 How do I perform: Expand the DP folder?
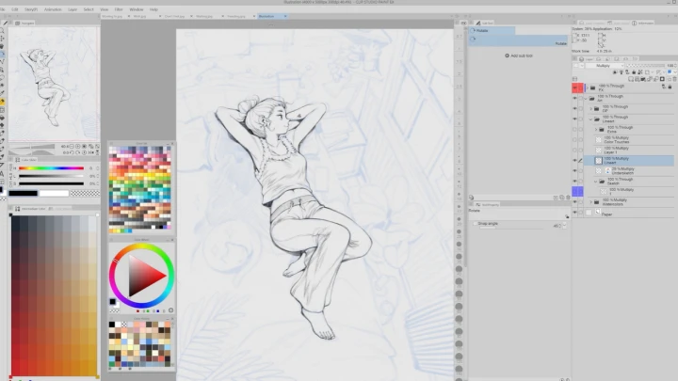pyautogui.click(x=591, y=108)
